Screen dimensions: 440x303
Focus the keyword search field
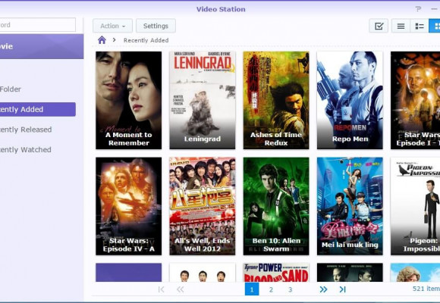pyautogui.click(x=38, y=25)
